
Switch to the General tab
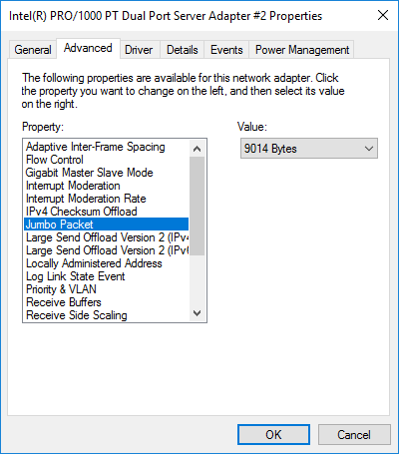[33, 50]
